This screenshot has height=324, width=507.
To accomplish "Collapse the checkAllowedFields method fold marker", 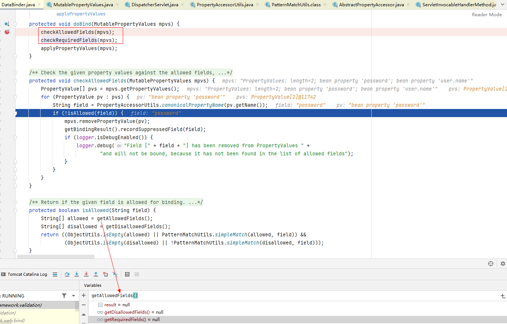I will click(x=15, y=81).
